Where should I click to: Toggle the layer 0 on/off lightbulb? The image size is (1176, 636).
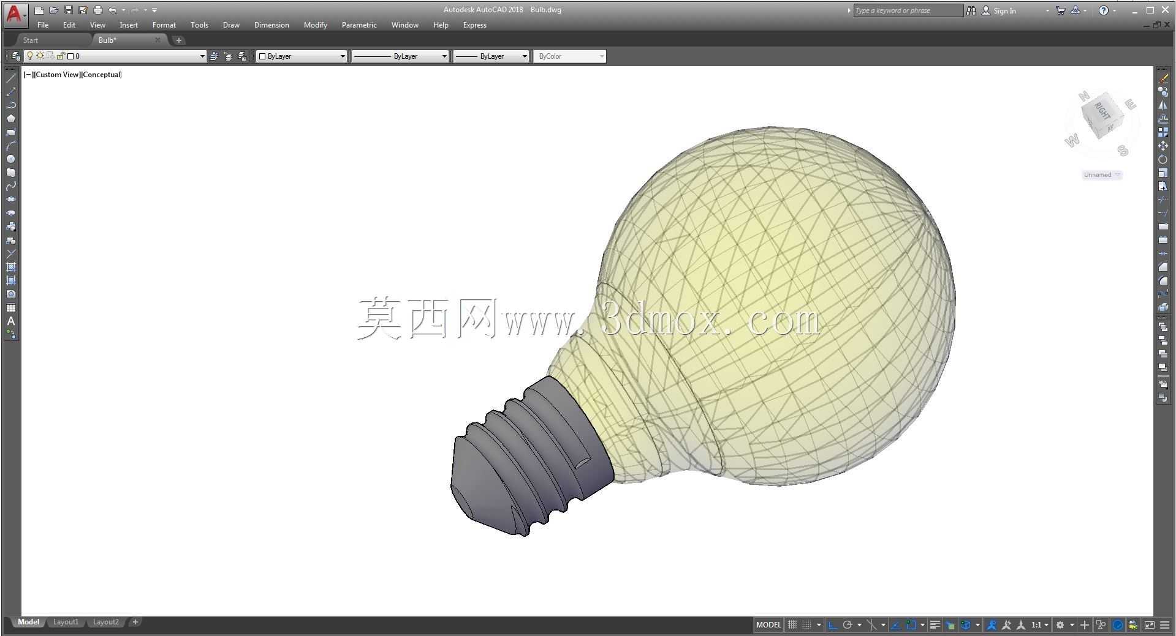pyautogui.click(x=29, y=56)
